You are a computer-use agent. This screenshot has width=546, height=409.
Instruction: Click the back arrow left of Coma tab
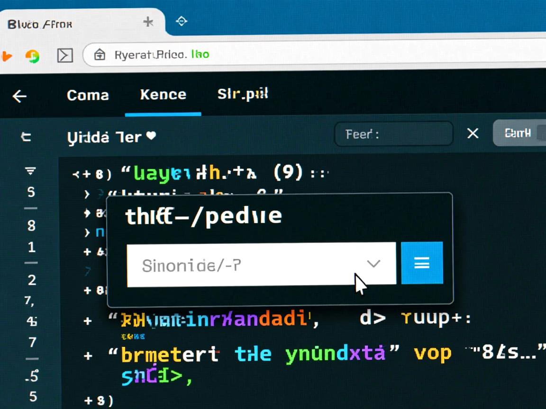pyautogui.click(x=19, y=97)
